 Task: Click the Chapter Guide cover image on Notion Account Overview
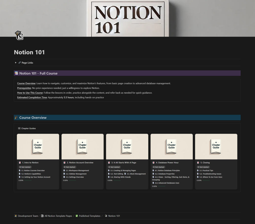pyautogui.click(x=82, y=146)
